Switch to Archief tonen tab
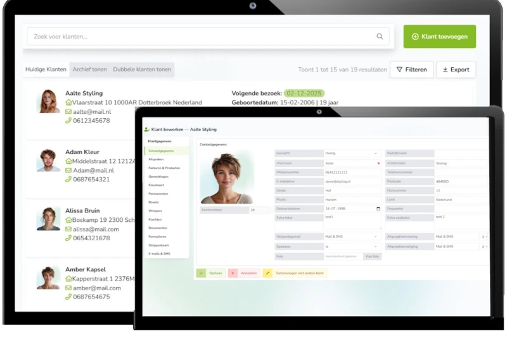The image size is (507, 337). [89, 70]
